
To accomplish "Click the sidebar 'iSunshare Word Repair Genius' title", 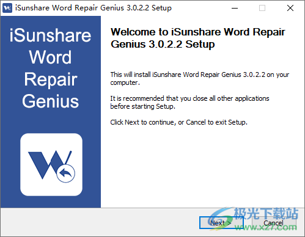I will point(50,68).
